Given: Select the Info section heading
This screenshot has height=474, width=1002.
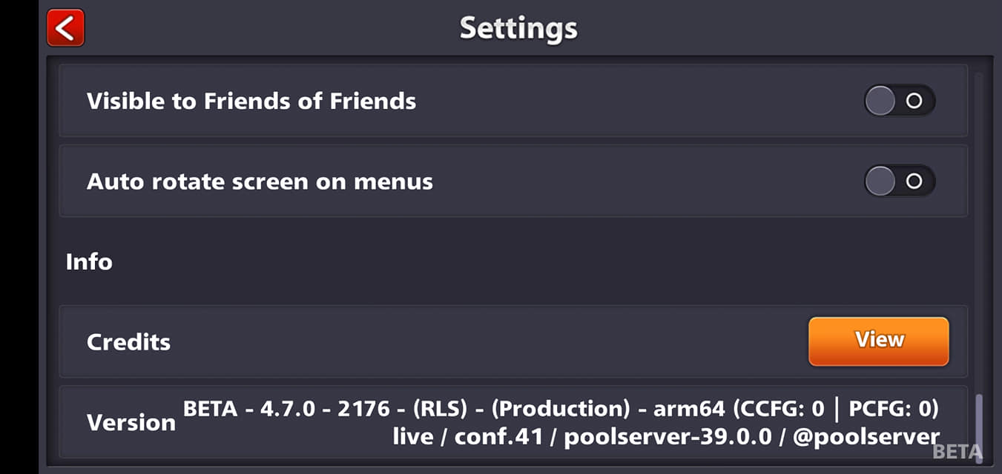Looking at the screenshot, I should 89,261.
